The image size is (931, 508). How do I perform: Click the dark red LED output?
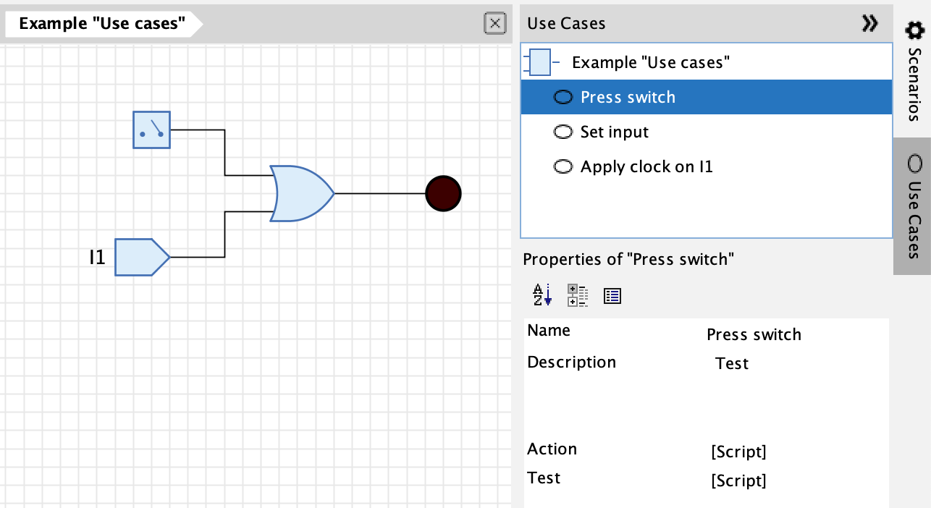pos(442,193)
